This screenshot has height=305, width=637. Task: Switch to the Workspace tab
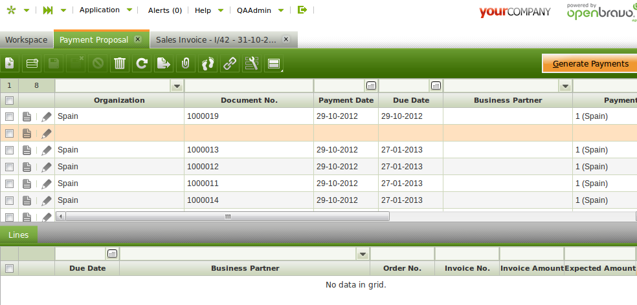(27, 40)
